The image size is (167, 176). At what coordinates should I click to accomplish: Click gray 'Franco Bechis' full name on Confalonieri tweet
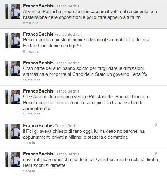(67, 35)
